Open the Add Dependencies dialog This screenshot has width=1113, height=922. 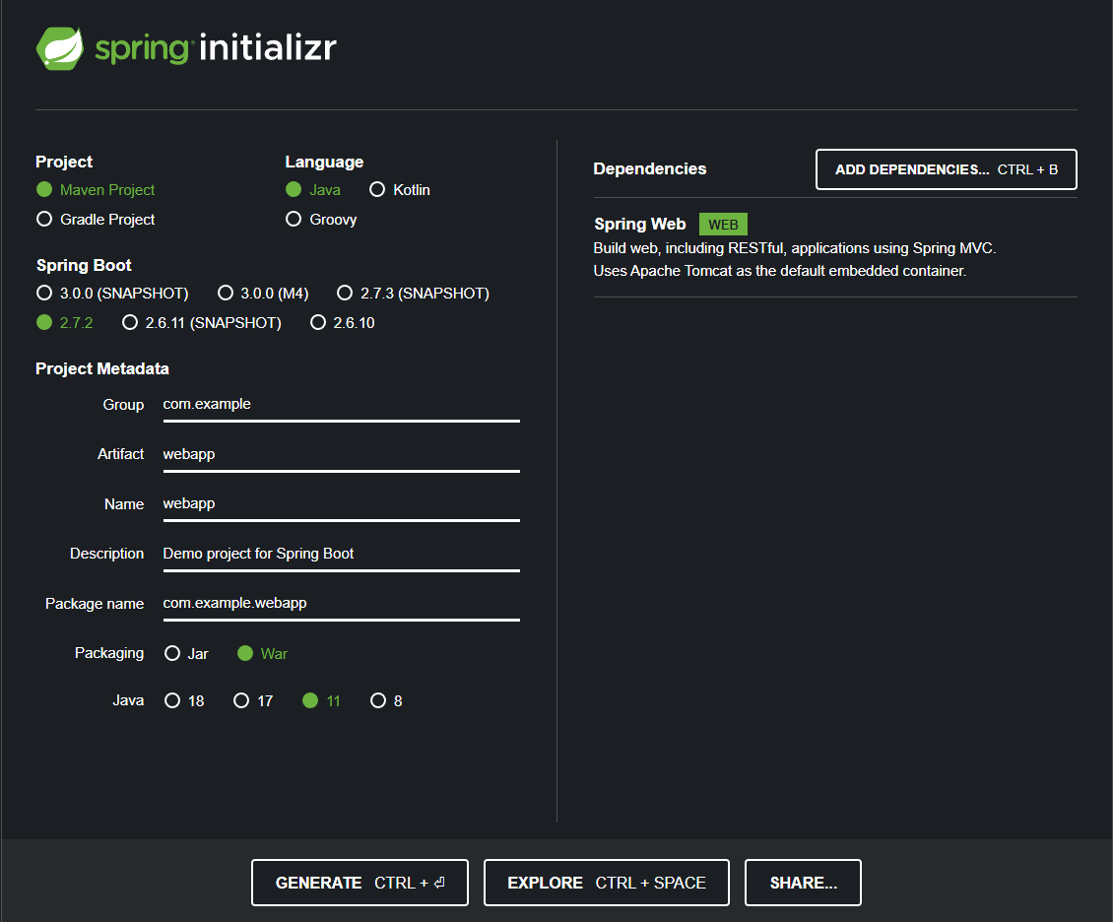pyautogui.click(x=946, y=169)
